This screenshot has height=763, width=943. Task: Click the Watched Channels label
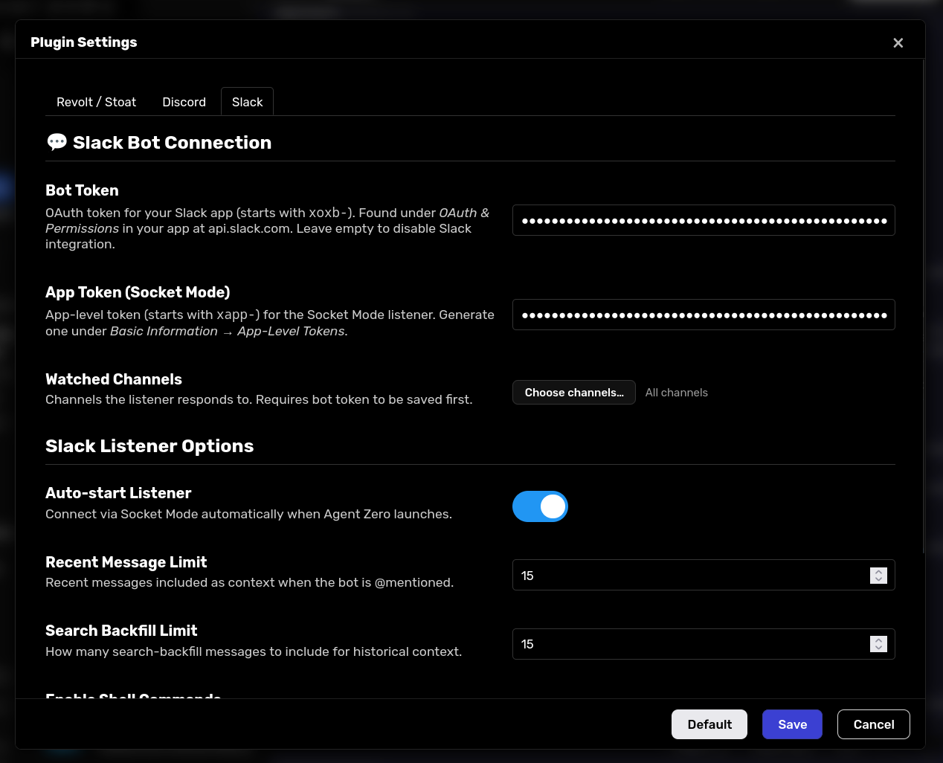[114, 379]
